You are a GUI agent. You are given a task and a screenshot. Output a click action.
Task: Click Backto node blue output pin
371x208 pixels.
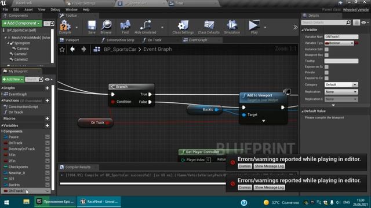point(216,110)
